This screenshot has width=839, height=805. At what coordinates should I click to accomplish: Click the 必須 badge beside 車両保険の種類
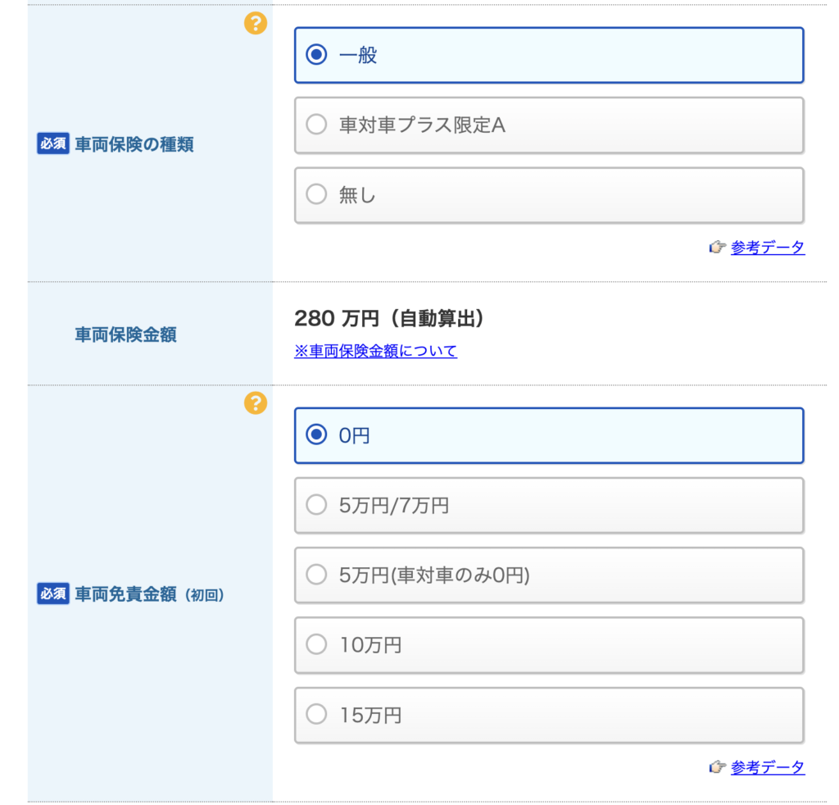click(52, 144)
